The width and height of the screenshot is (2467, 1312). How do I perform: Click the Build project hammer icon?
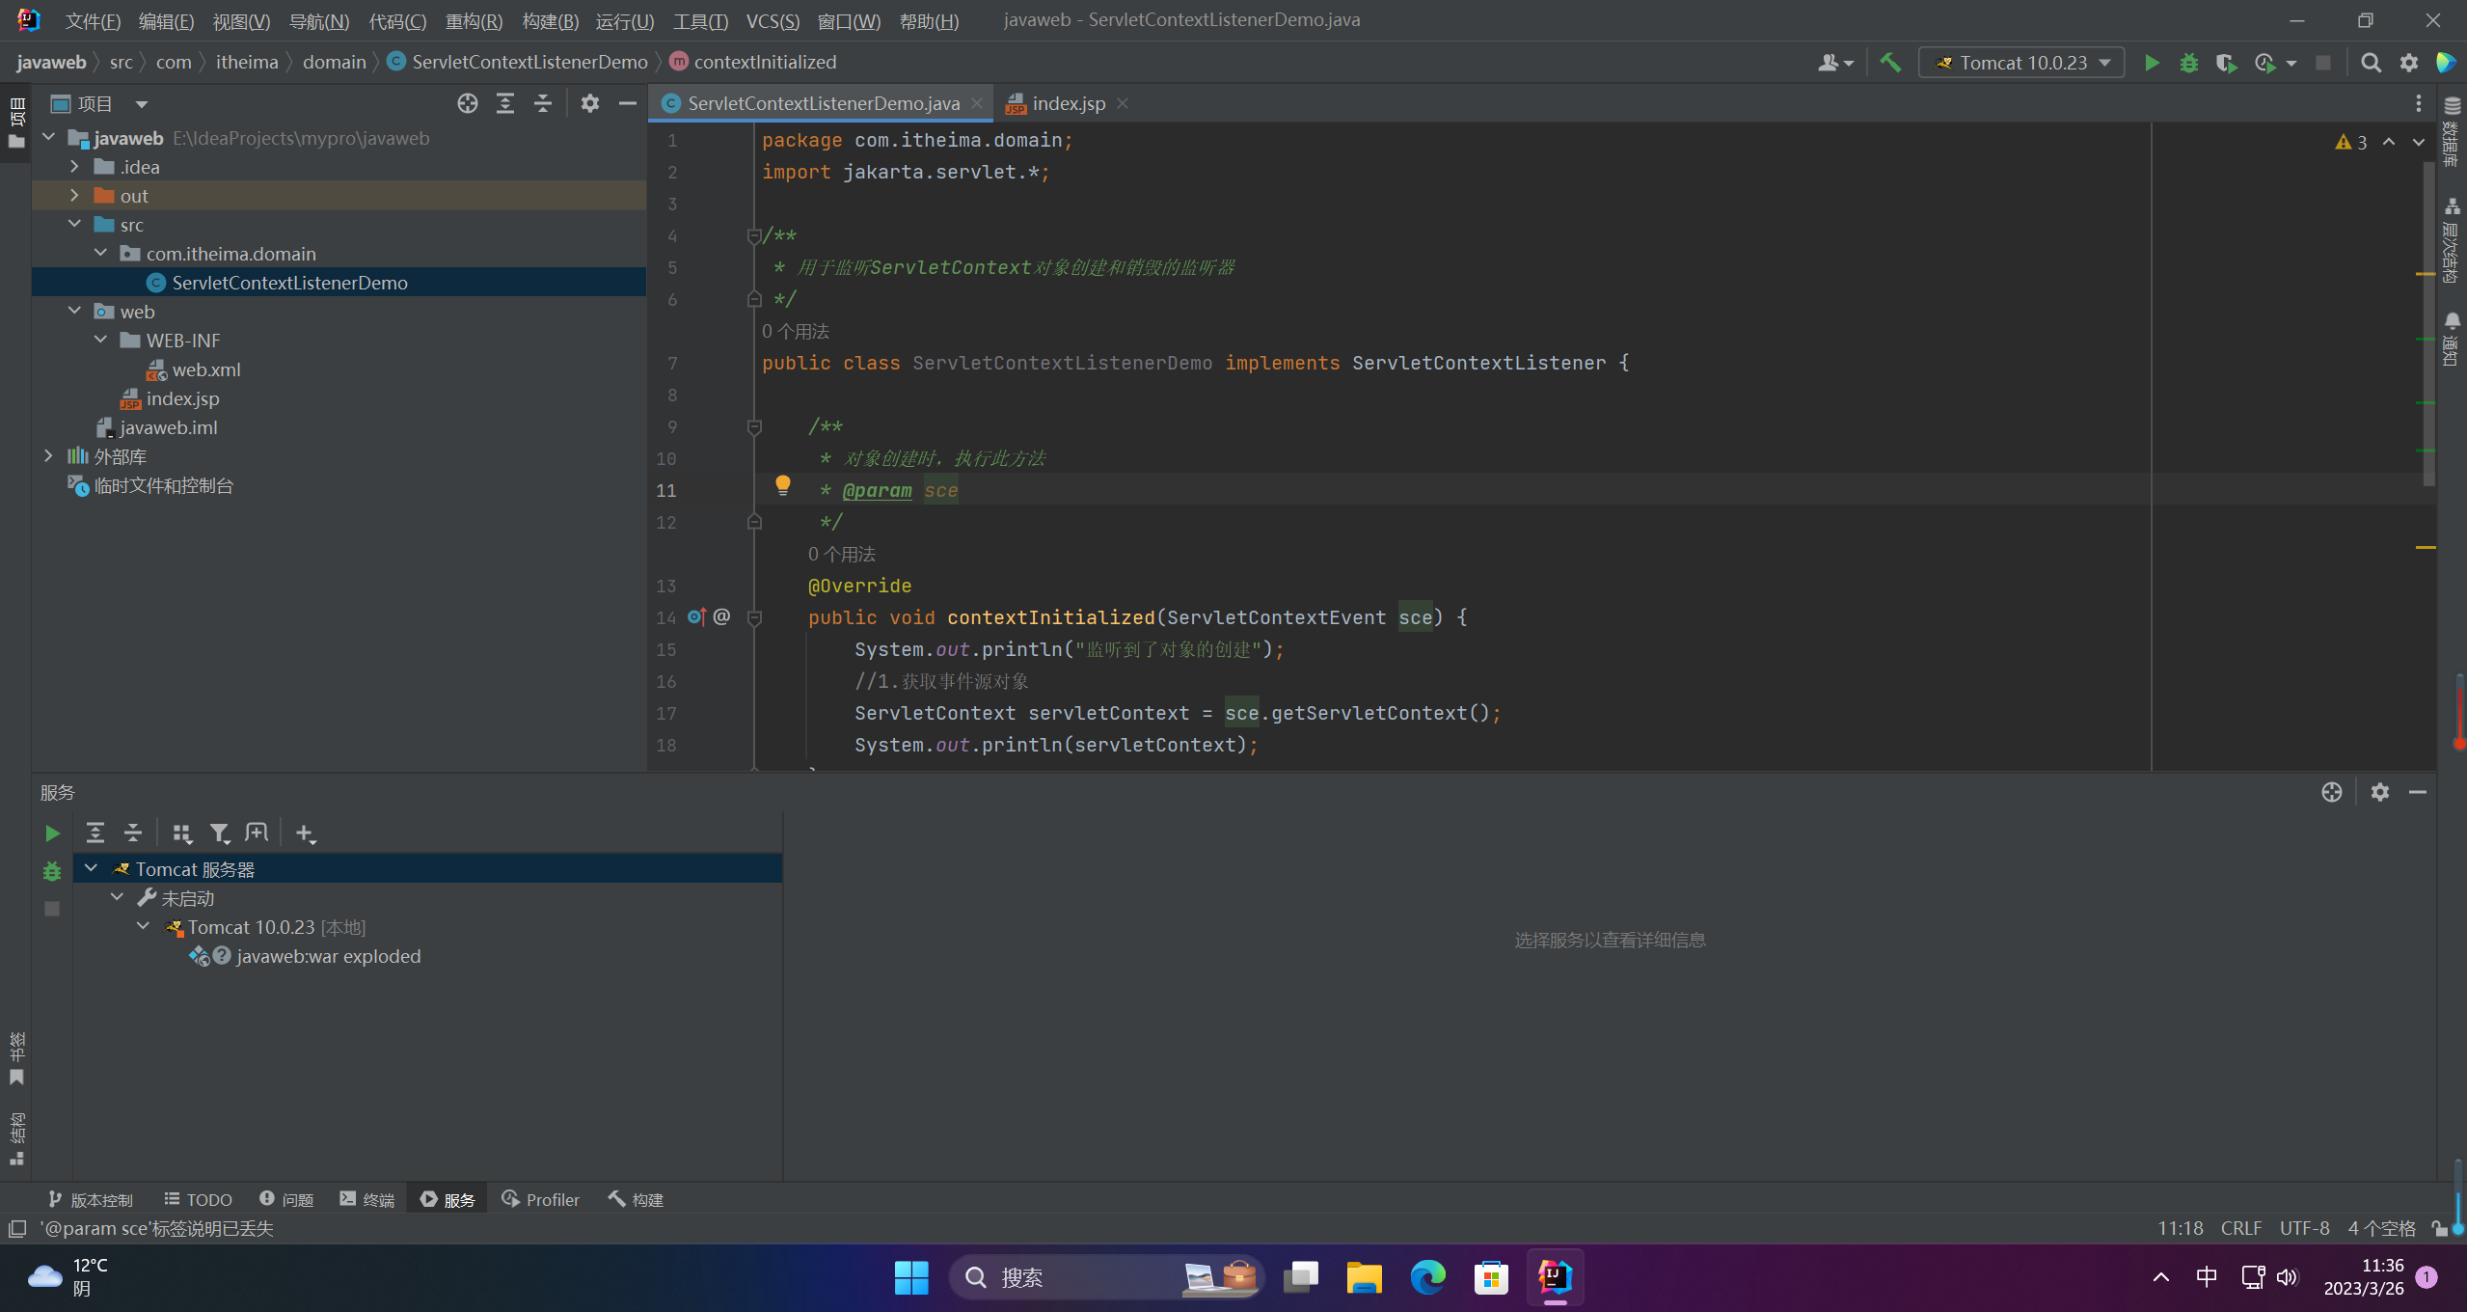(1890, 63)
